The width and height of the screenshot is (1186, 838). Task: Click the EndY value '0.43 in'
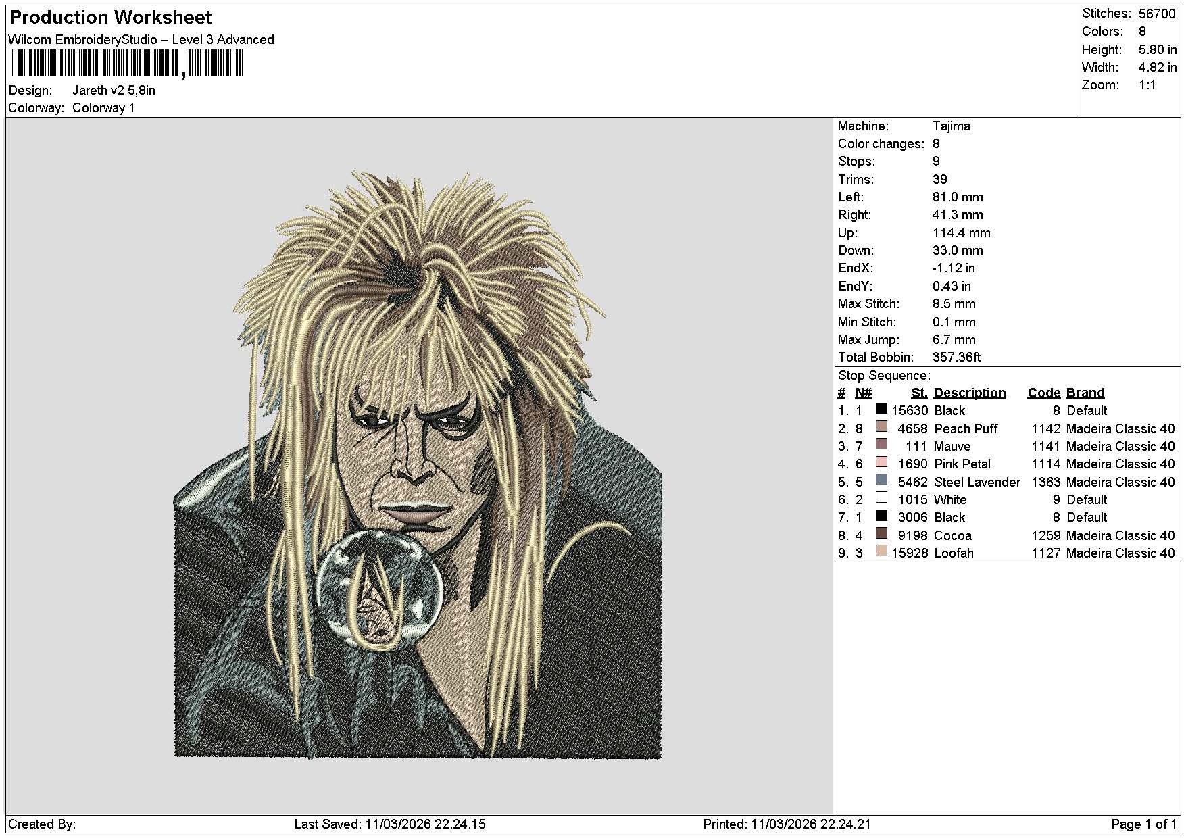pos(952,287)
